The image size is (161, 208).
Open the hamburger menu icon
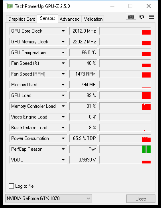click(x=151, y=17)
